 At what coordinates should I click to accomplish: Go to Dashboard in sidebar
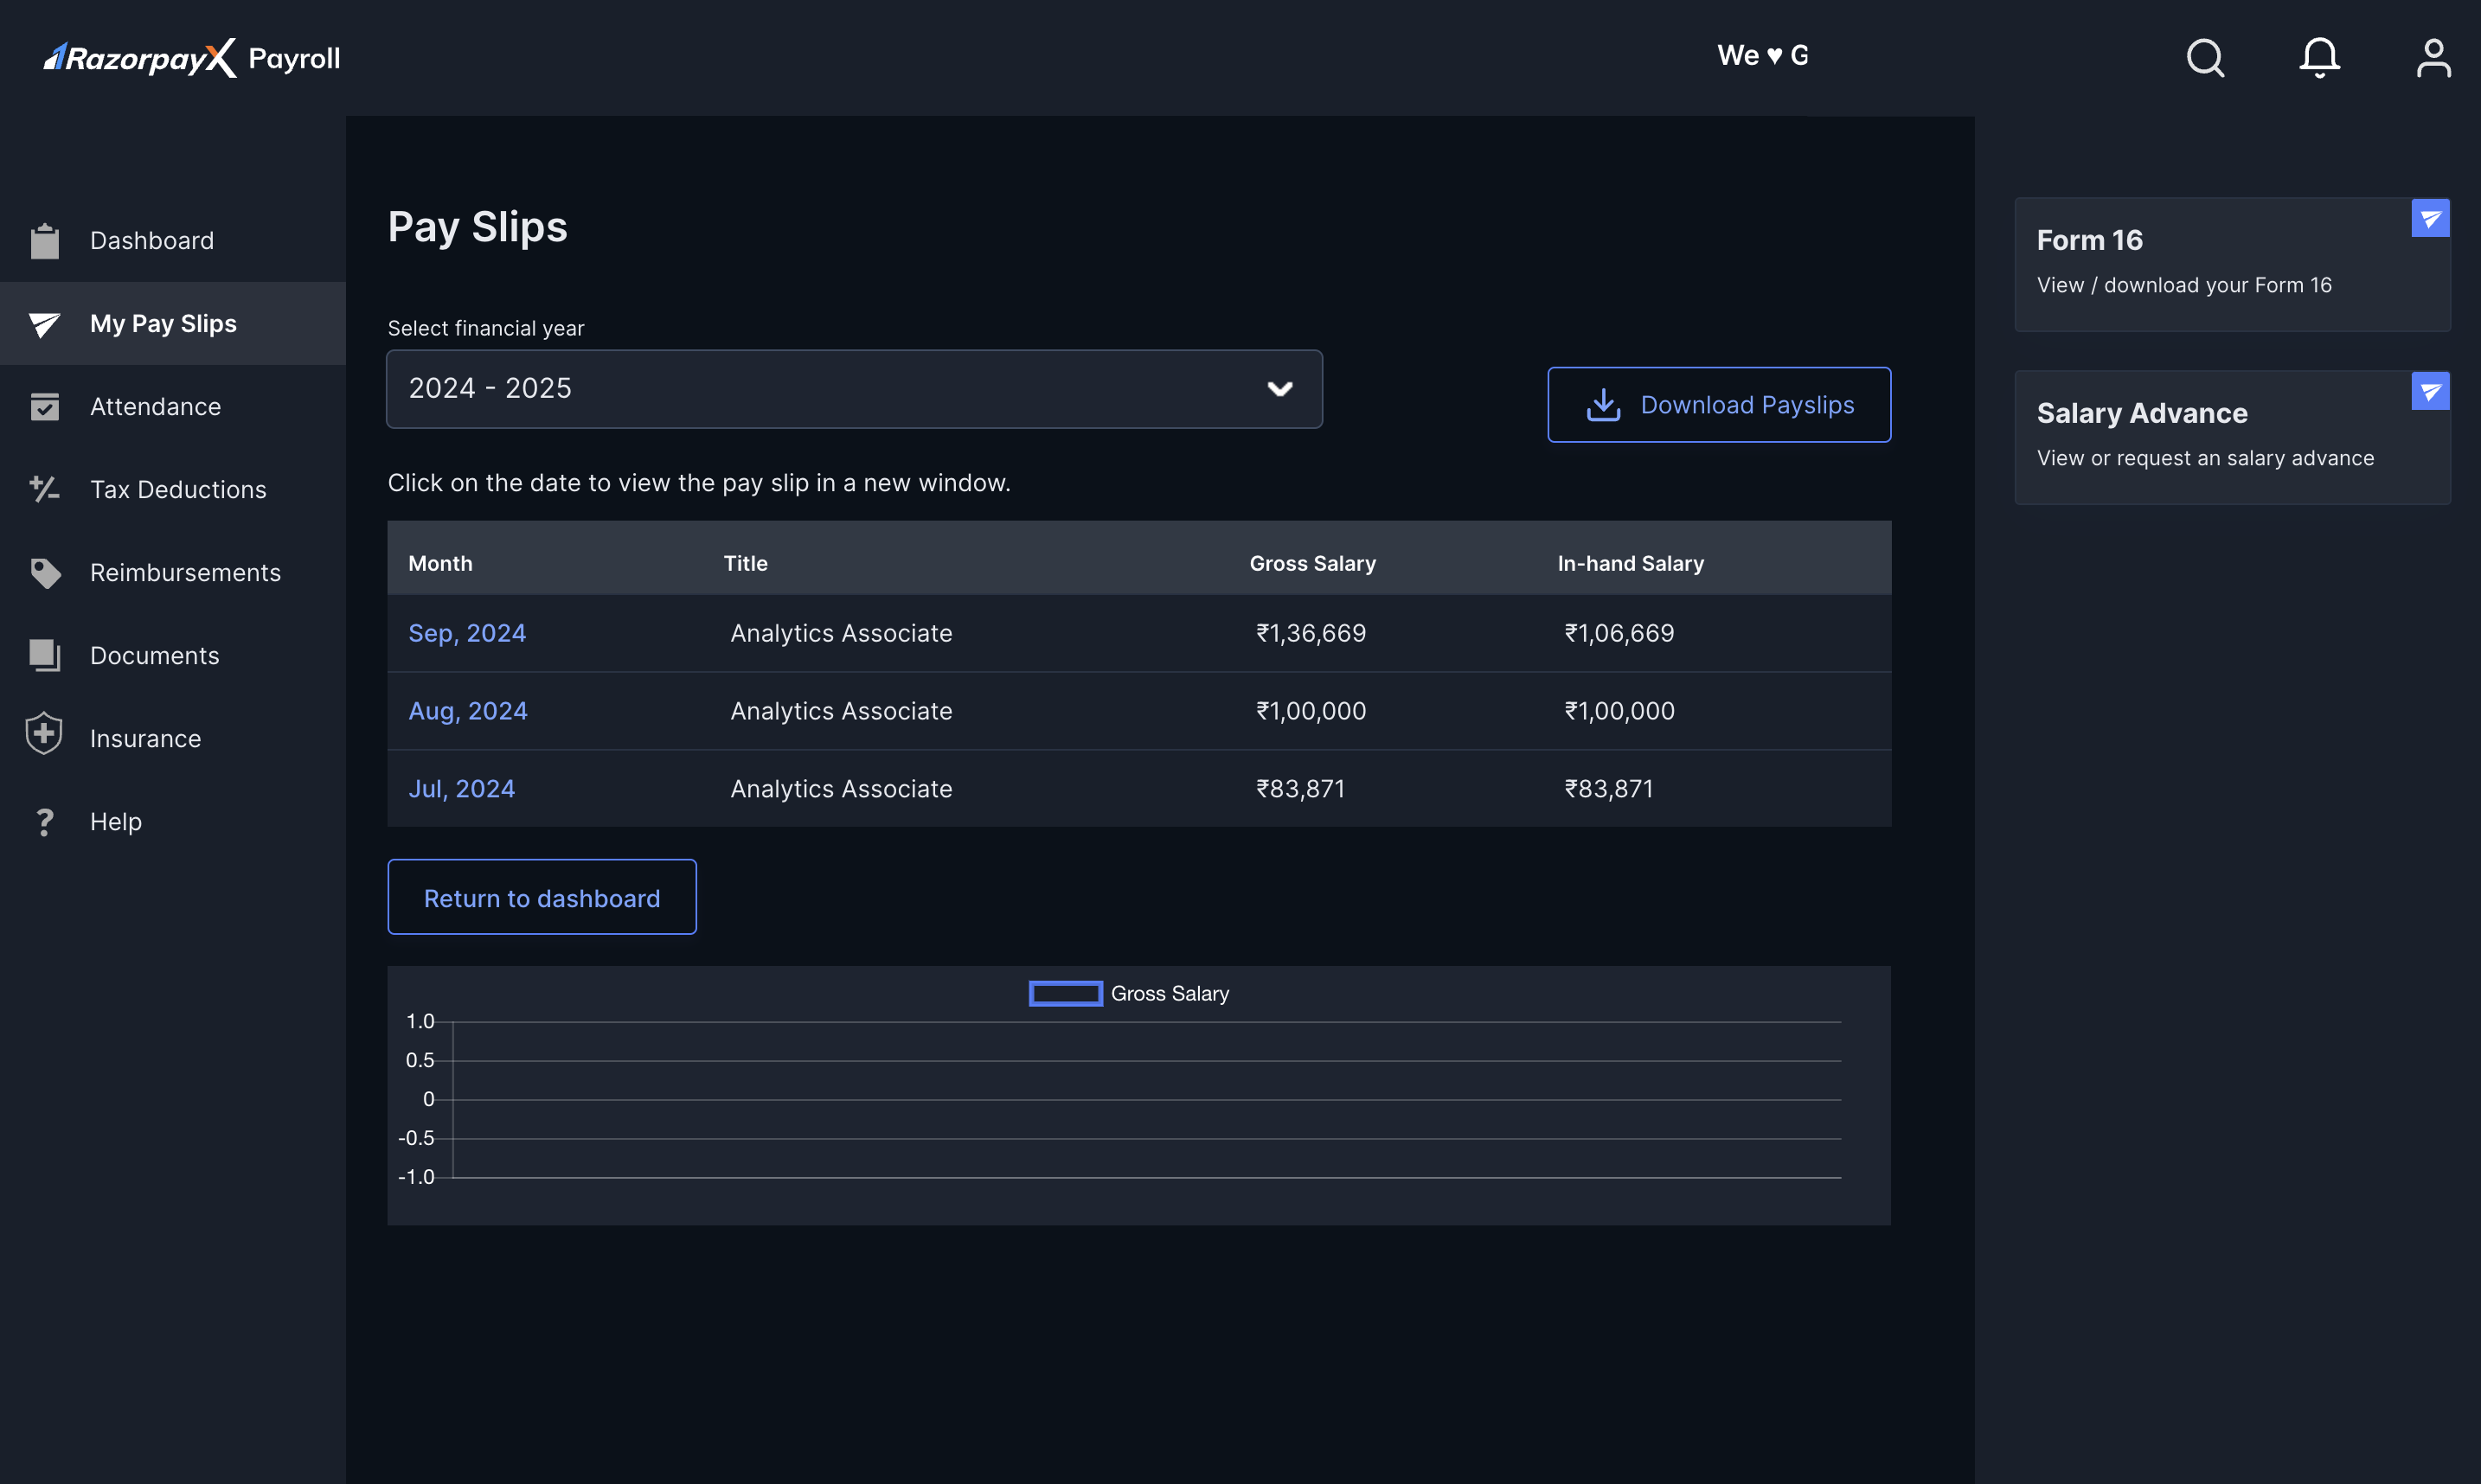pos(151,240)
